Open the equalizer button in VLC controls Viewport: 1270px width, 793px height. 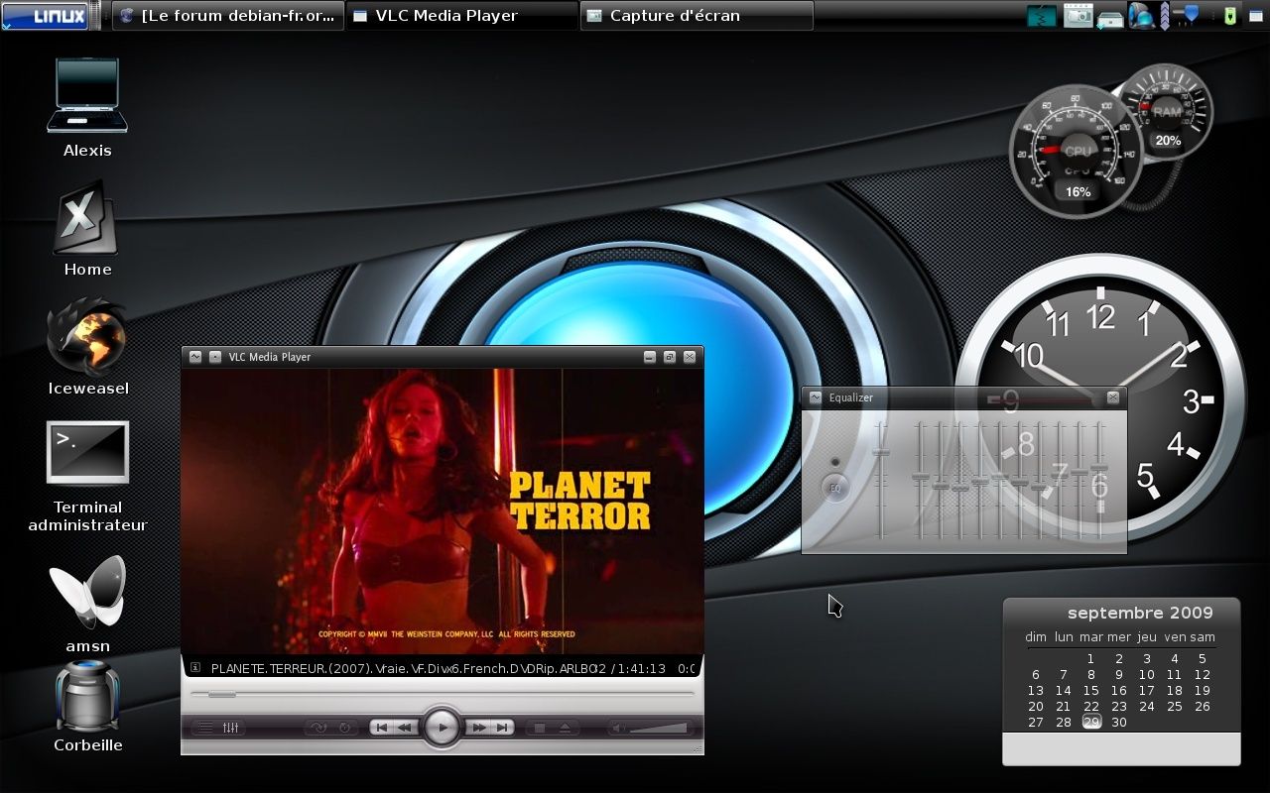231,728
